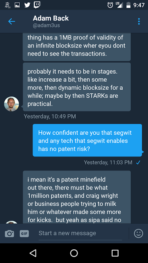Open the camera to attach a photo
The image size is (148, 263).
[x=9, y=233]
